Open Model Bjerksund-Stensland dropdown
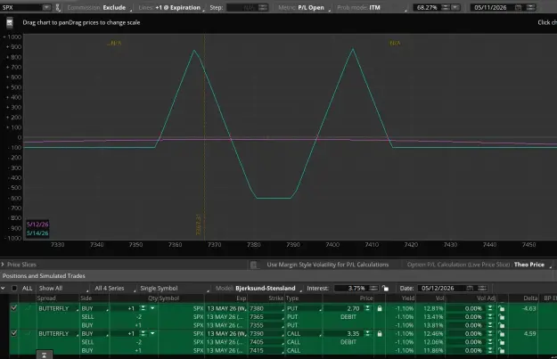This screenshot has width=557, height=359. pos(258,289)
